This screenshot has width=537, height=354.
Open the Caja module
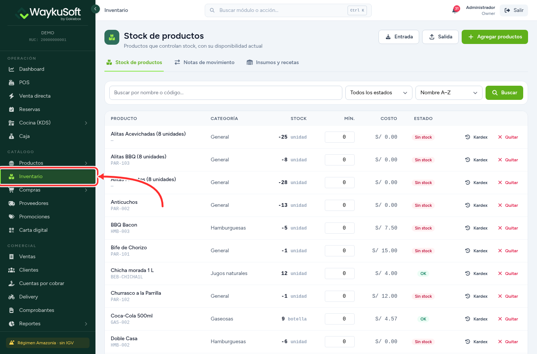tap(48, 136)
